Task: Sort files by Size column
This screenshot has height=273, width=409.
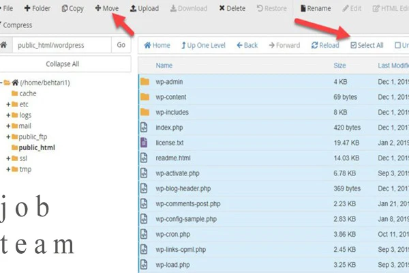Action: point(339,66)
